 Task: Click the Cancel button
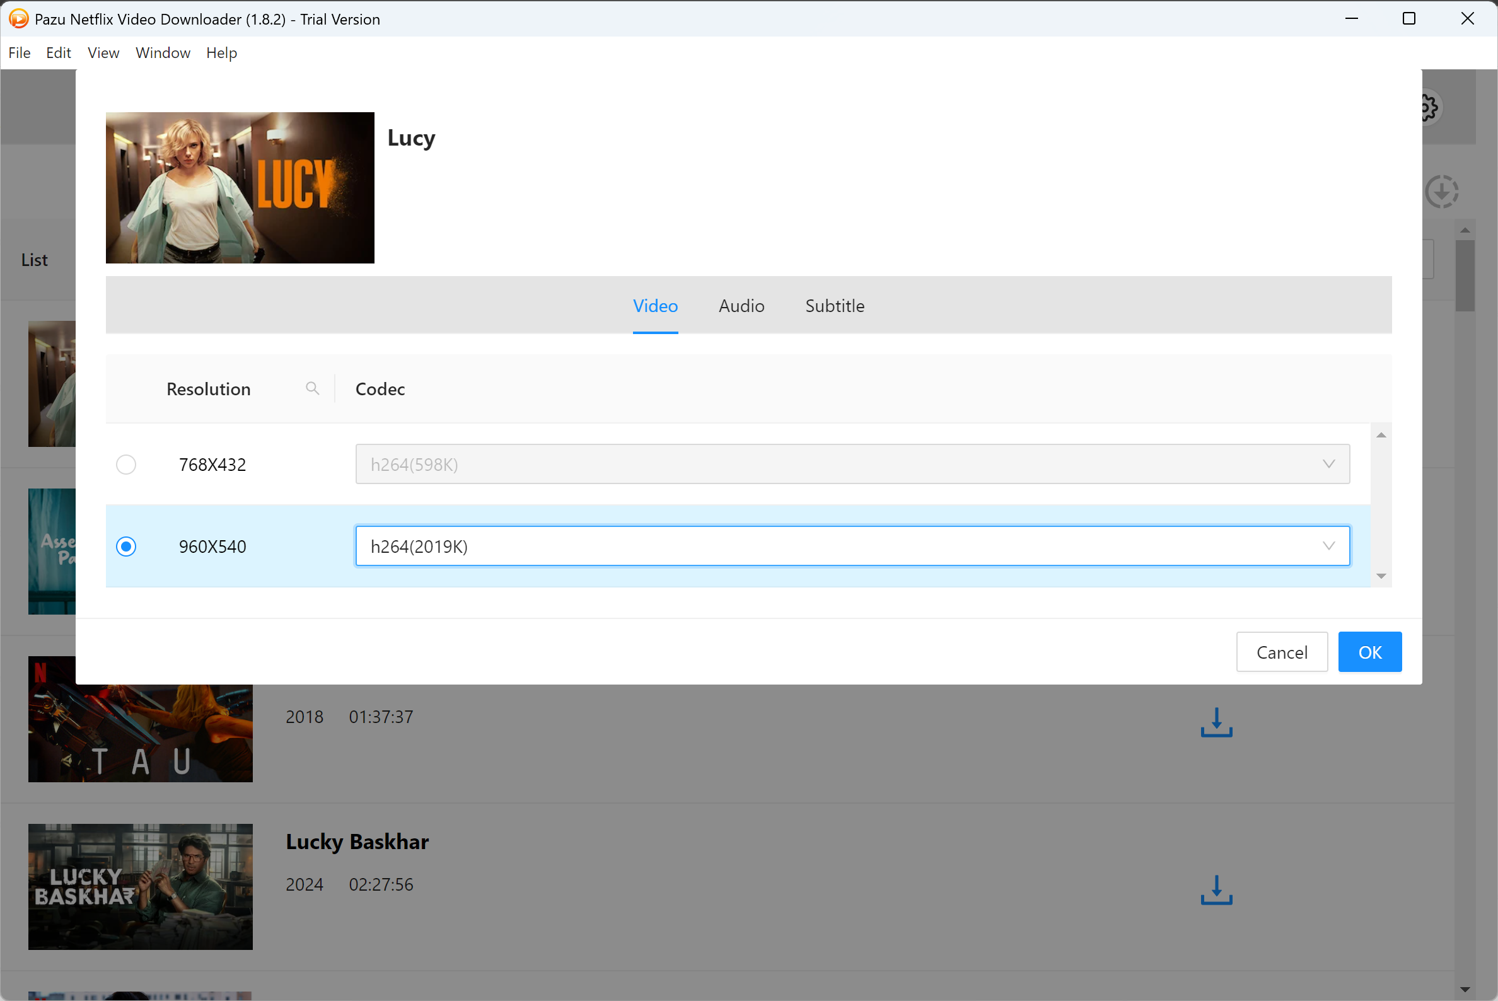click(x=1282, y=652)
